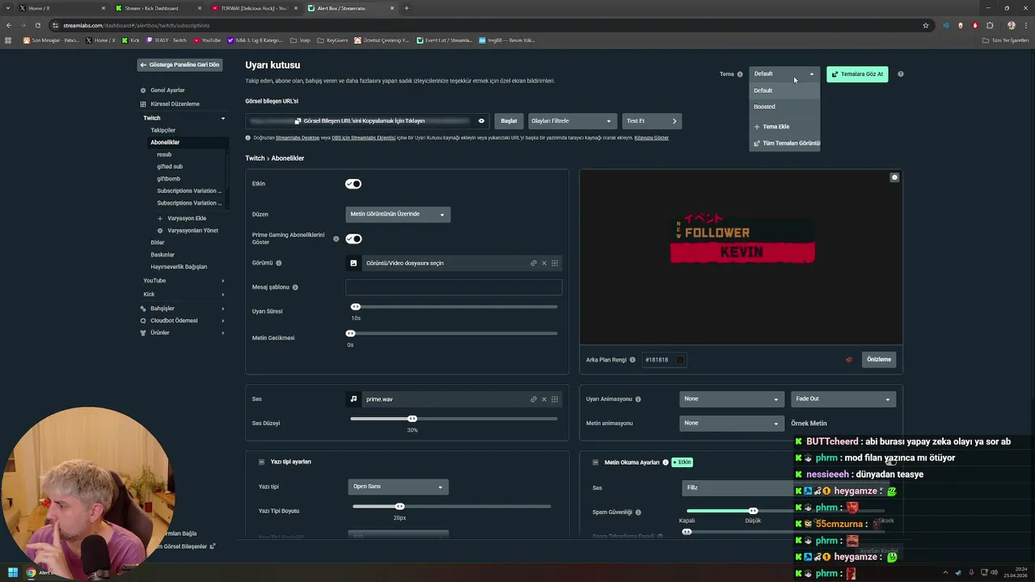Click the Uyarı Süresi slider handle
1035x582 pixels.
355,306
